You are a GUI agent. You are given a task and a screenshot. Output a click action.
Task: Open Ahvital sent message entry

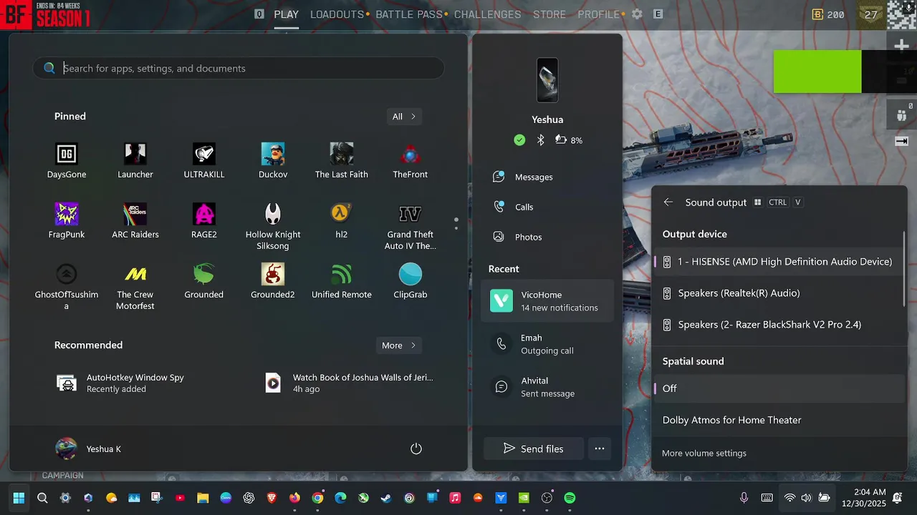pyautogui.click(x=547, y=387)
